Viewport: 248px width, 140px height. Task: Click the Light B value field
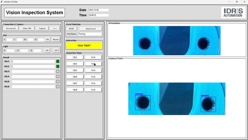coord(37,51)
